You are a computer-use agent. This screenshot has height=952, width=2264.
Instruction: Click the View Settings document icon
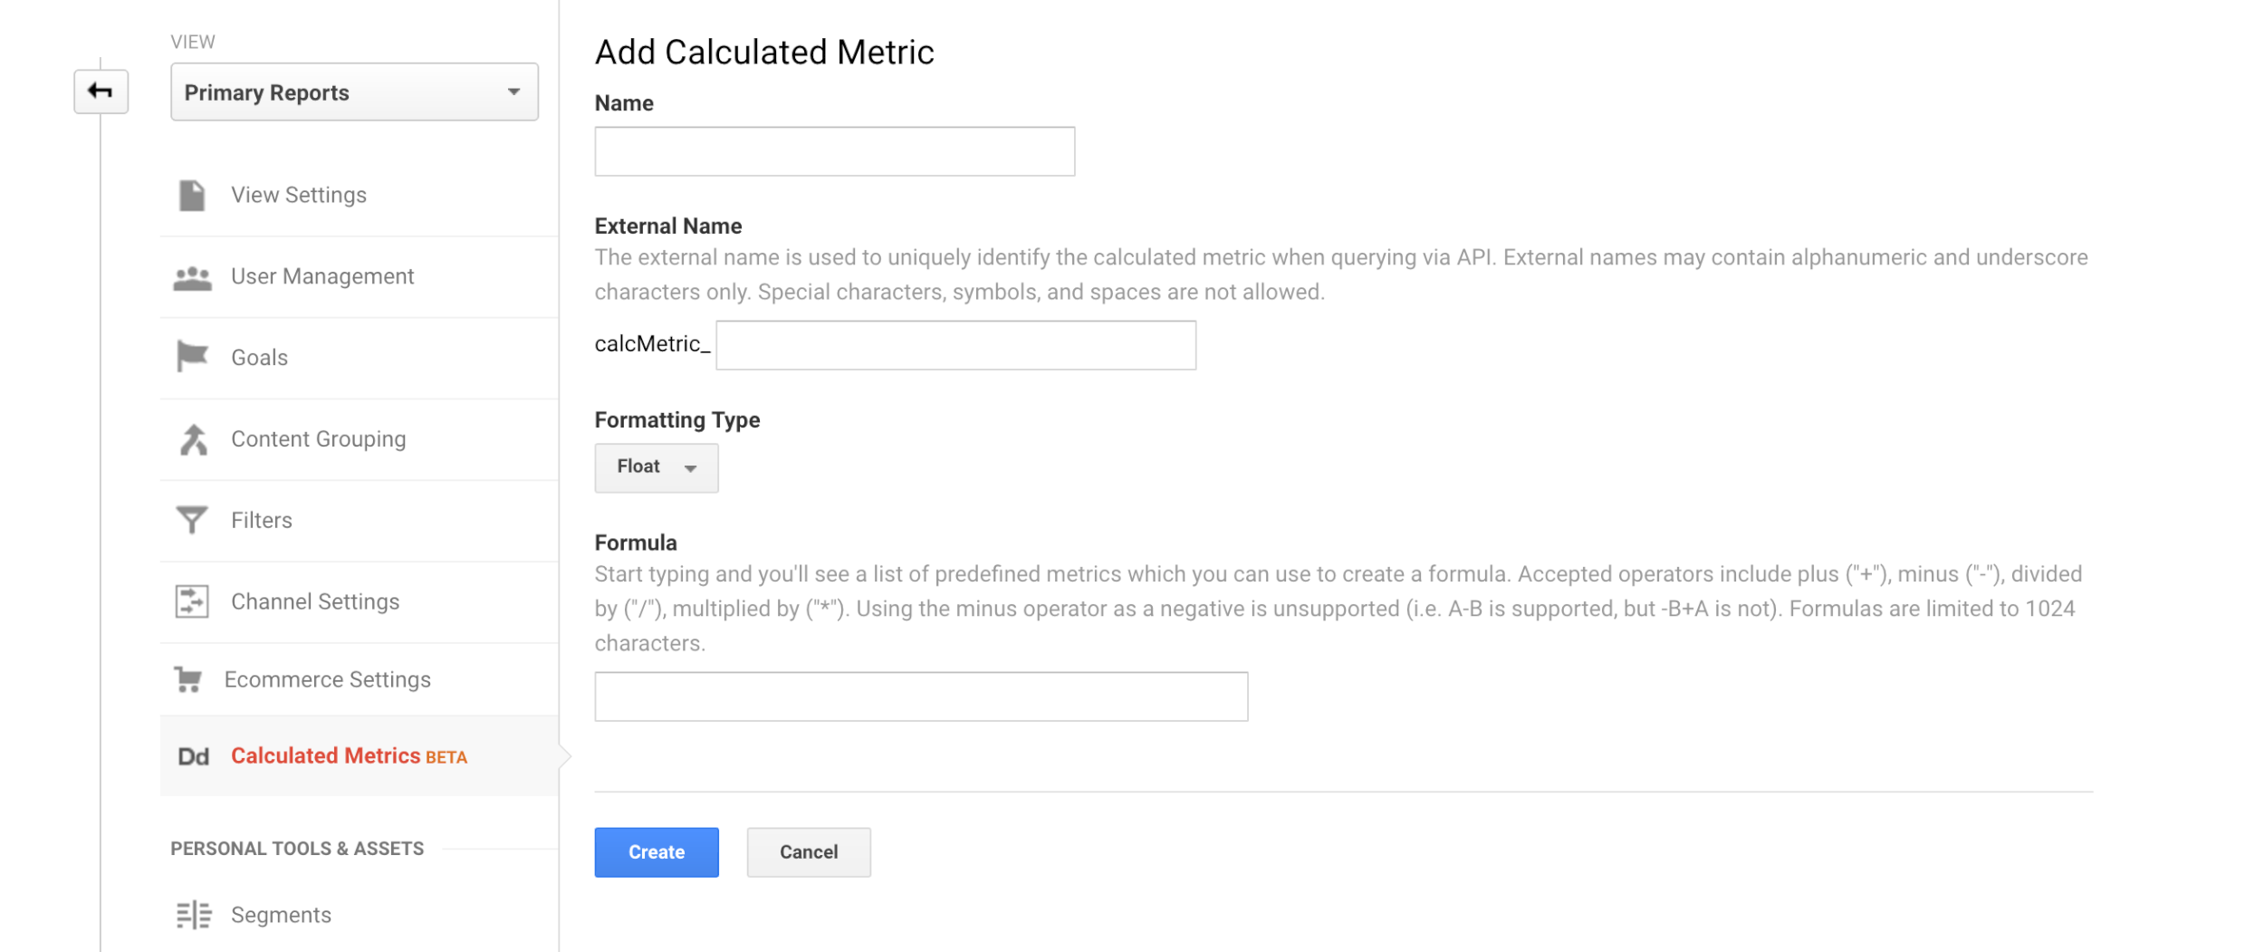pos(192,196)
